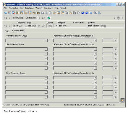The height and width of the screenshot is (116, 128).
Task: Select the Commutation tab
Action: pyautogui.click(x=18, y=31)
